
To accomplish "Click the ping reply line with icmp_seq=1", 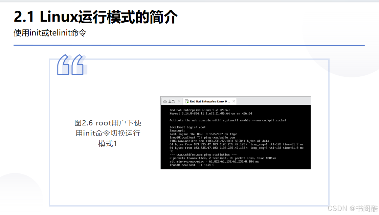I will coord(237,144).
